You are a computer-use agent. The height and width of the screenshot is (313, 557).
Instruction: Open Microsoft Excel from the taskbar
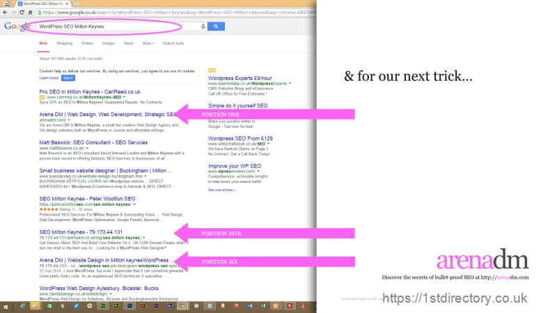pyautogui.click(x=263, y=306)
